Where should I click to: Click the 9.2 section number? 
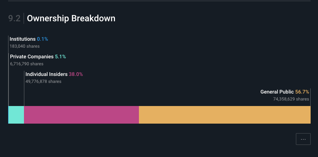click(14, 18)
